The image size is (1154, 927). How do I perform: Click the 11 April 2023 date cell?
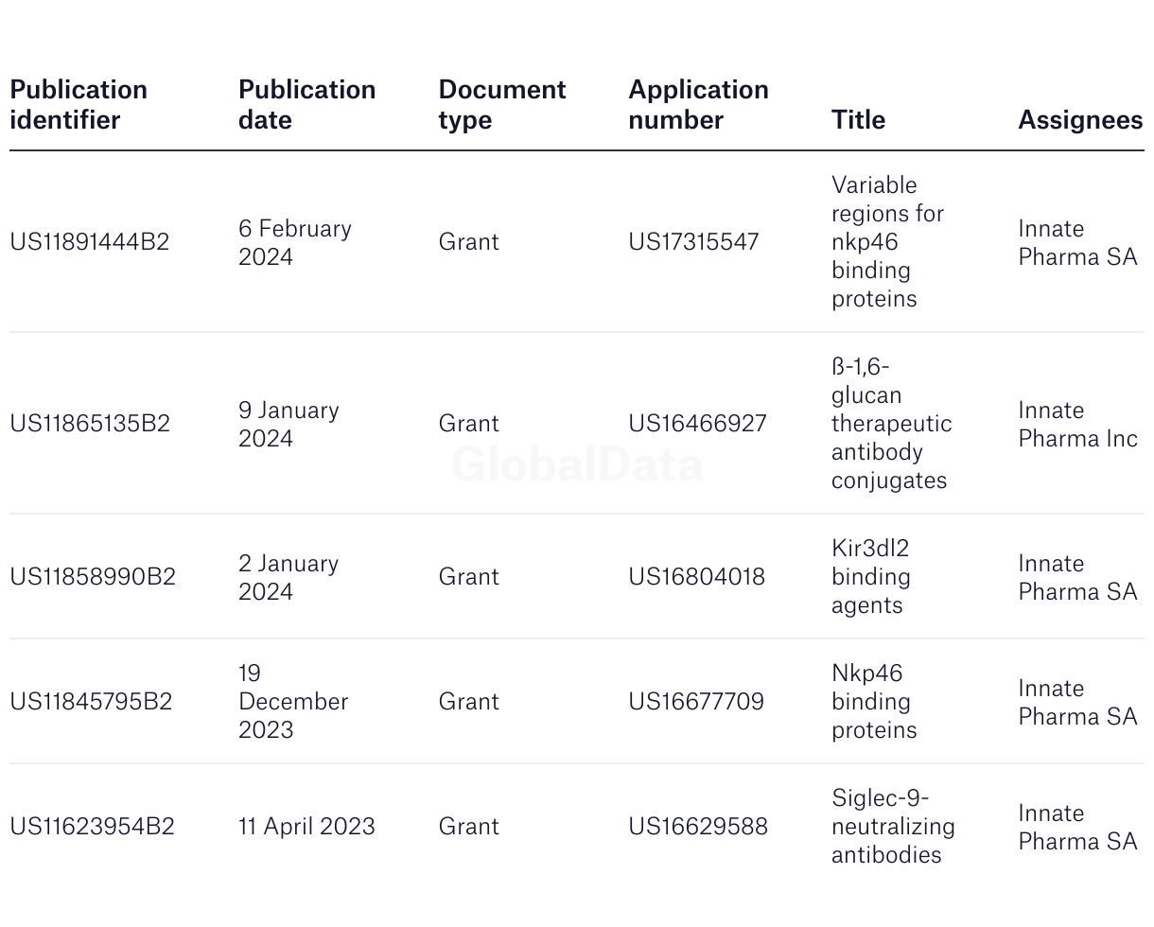click(306, 827)
